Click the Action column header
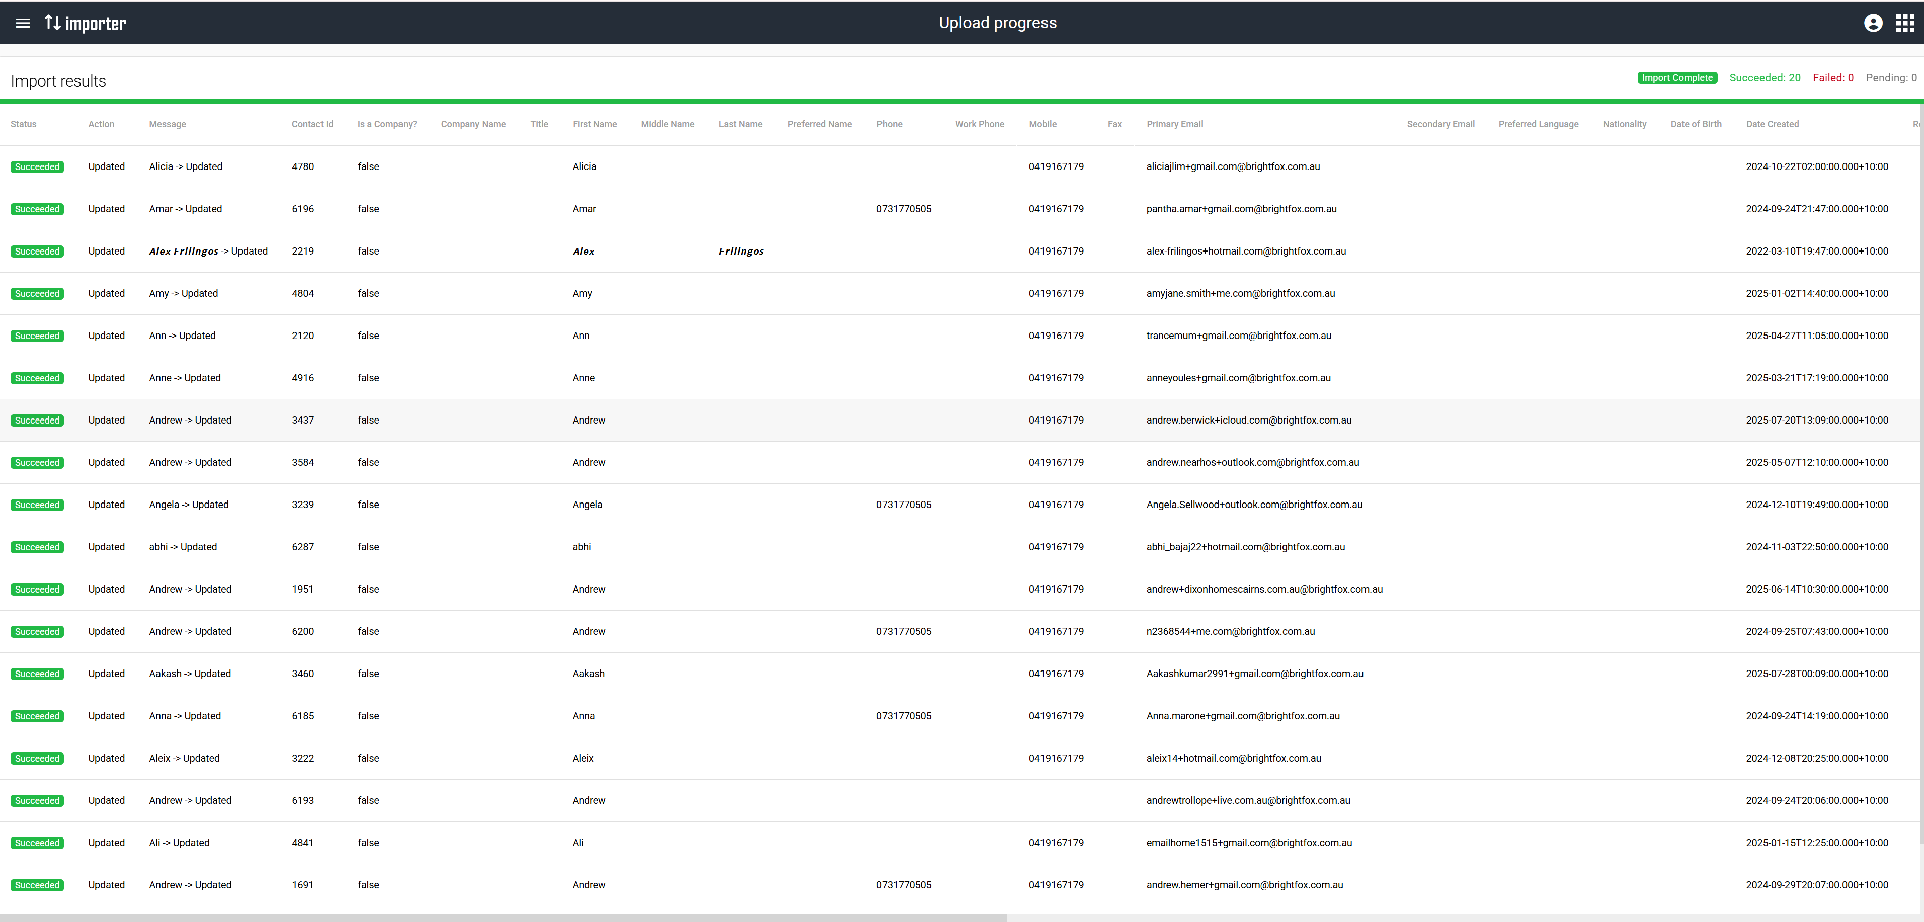Image resolution: width=1924 pixels, height=922 pixels. point(101,124)
